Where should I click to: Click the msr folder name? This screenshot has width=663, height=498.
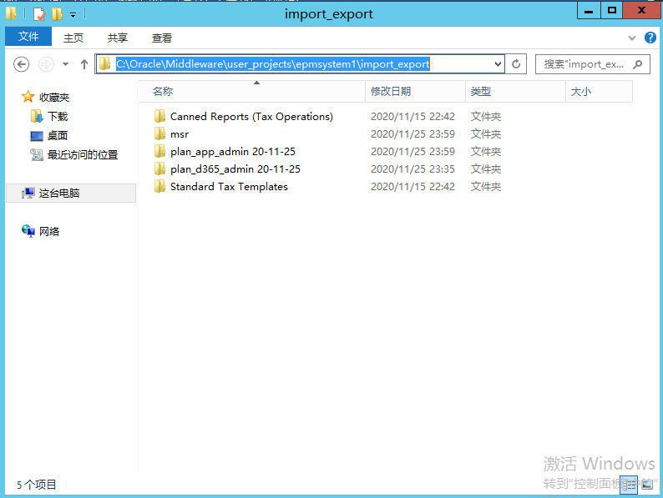tap(180, 134)
